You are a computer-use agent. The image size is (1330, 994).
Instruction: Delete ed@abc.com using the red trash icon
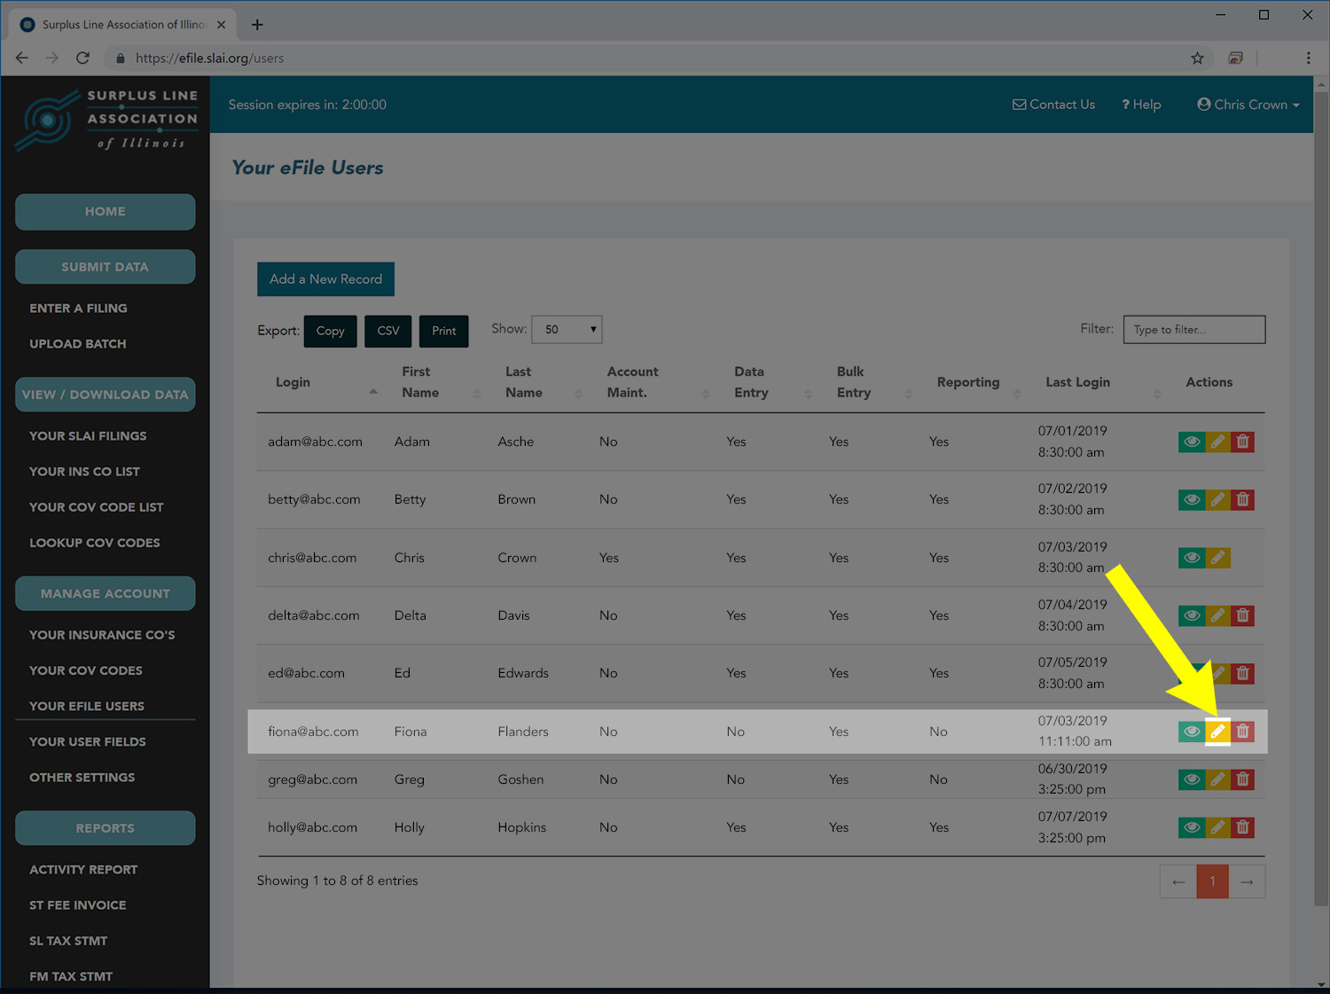pos(1243,673)
